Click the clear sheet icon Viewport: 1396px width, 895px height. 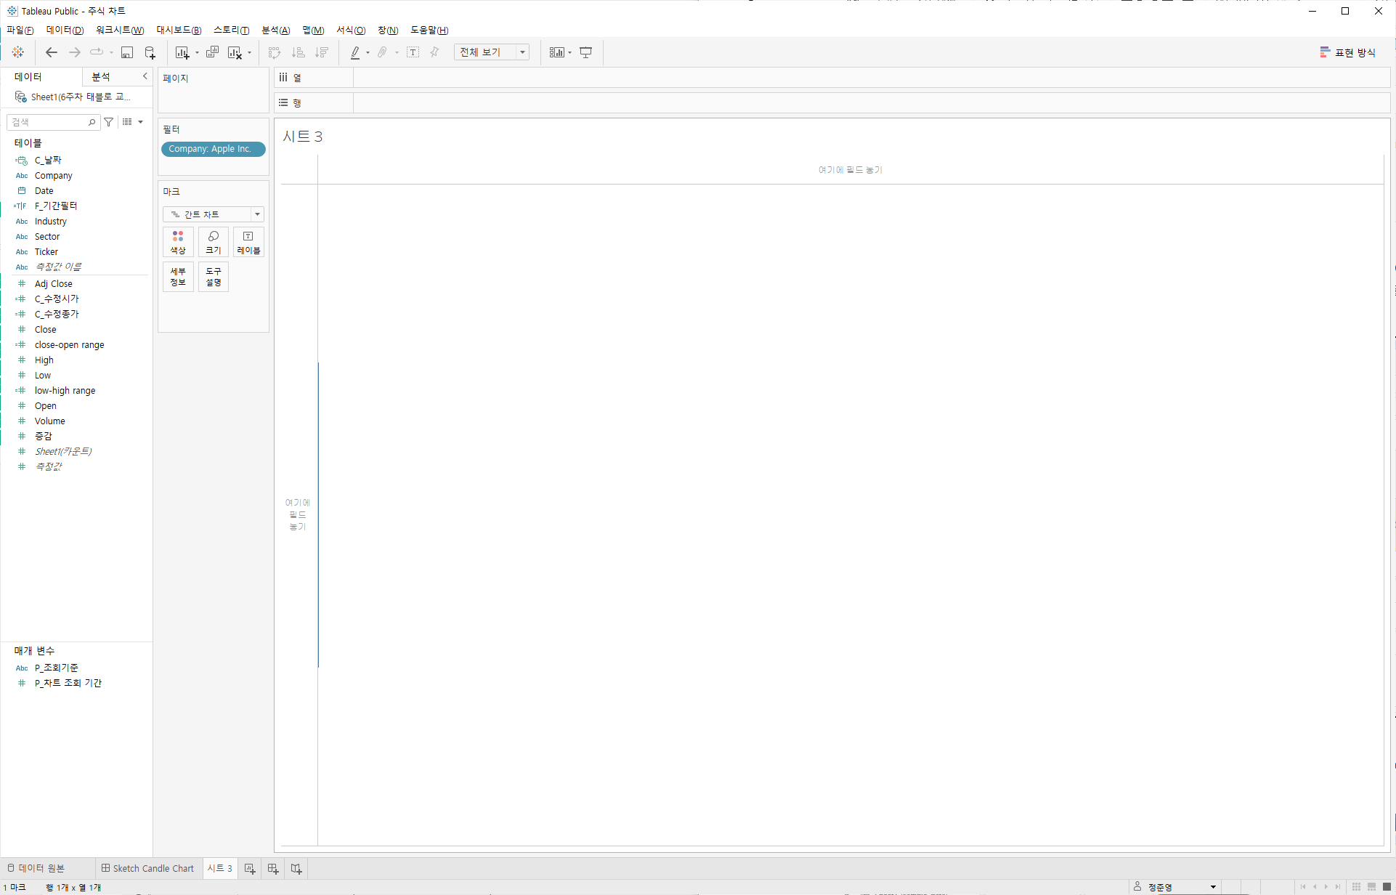235,52
